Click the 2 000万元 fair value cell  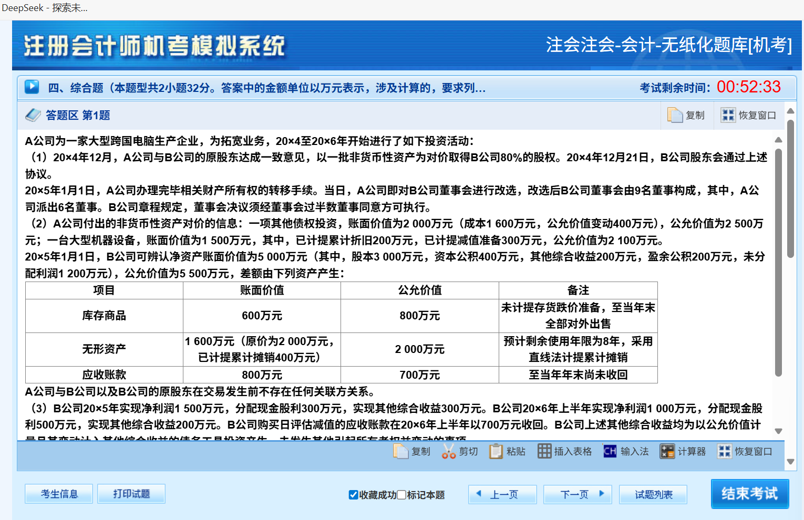pyautogui.click(x=420, y=349)
